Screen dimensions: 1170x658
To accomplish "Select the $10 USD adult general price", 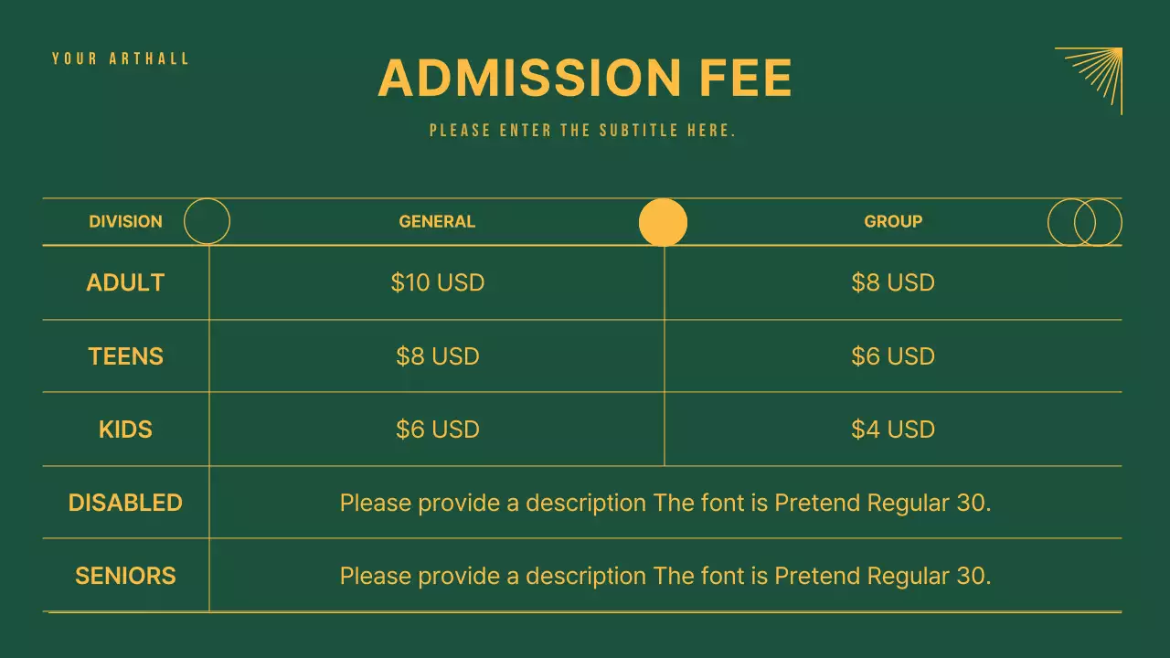I will [437, 282].
